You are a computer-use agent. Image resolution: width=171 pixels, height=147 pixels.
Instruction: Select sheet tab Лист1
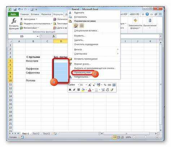pyautogui.click(x=26, y=134)
